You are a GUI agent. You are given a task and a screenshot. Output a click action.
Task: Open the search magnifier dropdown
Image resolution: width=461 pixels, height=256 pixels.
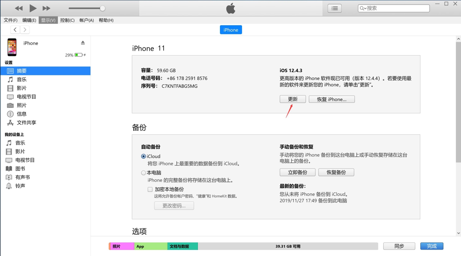pyautogui.click(x=363, y=8)
